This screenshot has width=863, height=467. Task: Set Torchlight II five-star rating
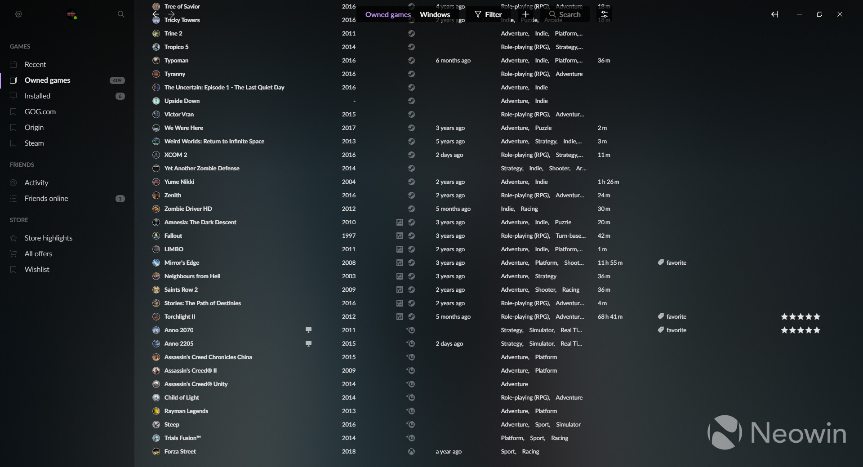(801, 316)
